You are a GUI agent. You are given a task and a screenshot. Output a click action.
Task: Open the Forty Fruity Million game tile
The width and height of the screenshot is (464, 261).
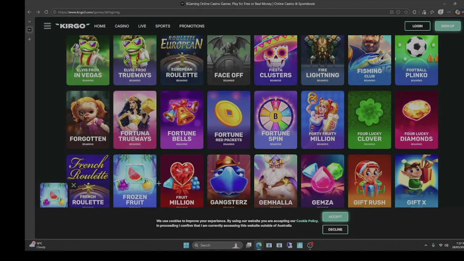point(323,120)
